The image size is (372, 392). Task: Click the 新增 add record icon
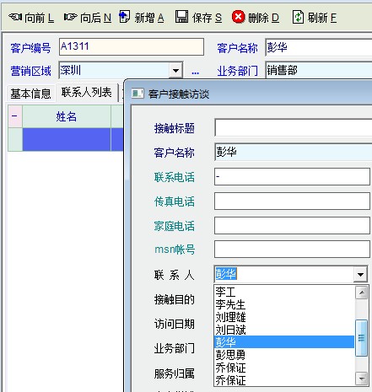[124, 17]
